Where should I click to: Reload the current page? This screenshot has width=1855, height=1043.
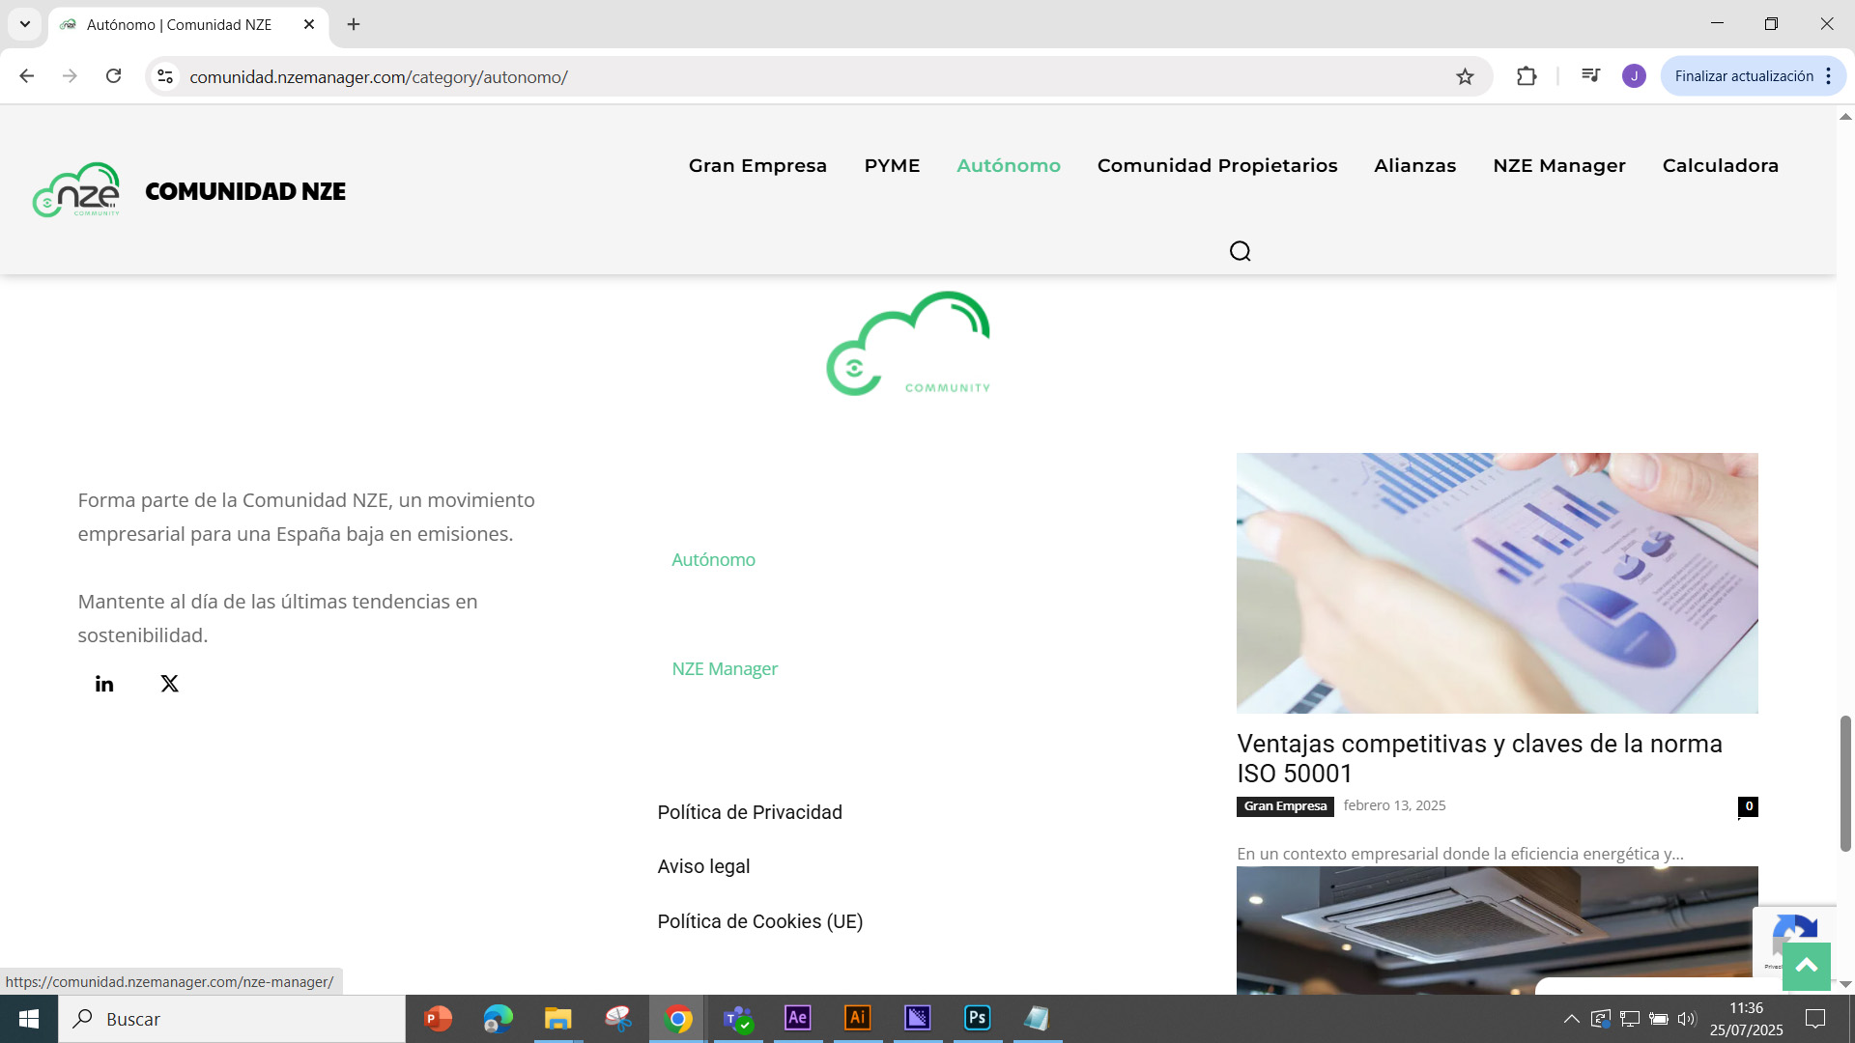tap(113, 76)
